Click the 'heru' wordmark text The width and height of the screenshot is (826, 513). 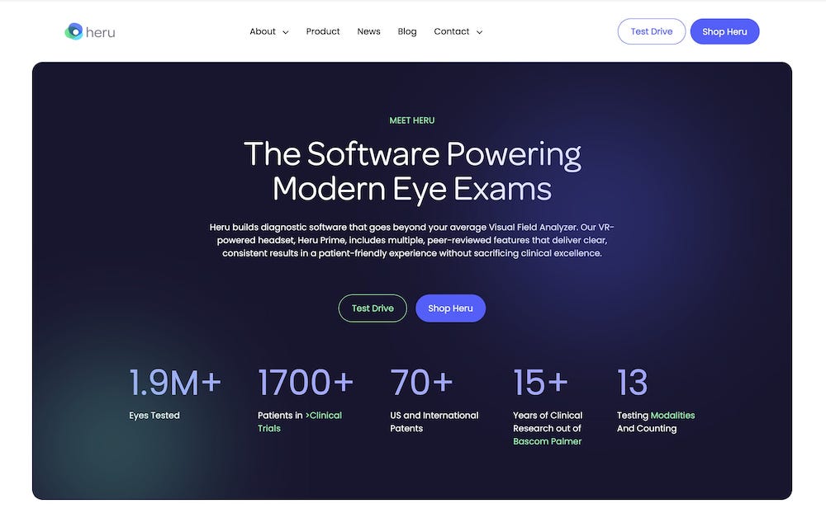point(100,33)
